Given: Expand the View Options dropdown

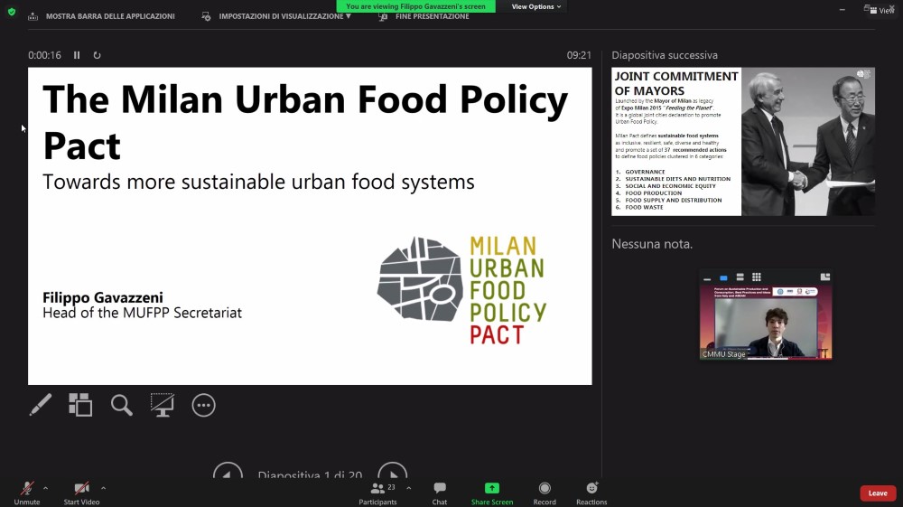Looking at the screenshot, I should tap(536, 6).
